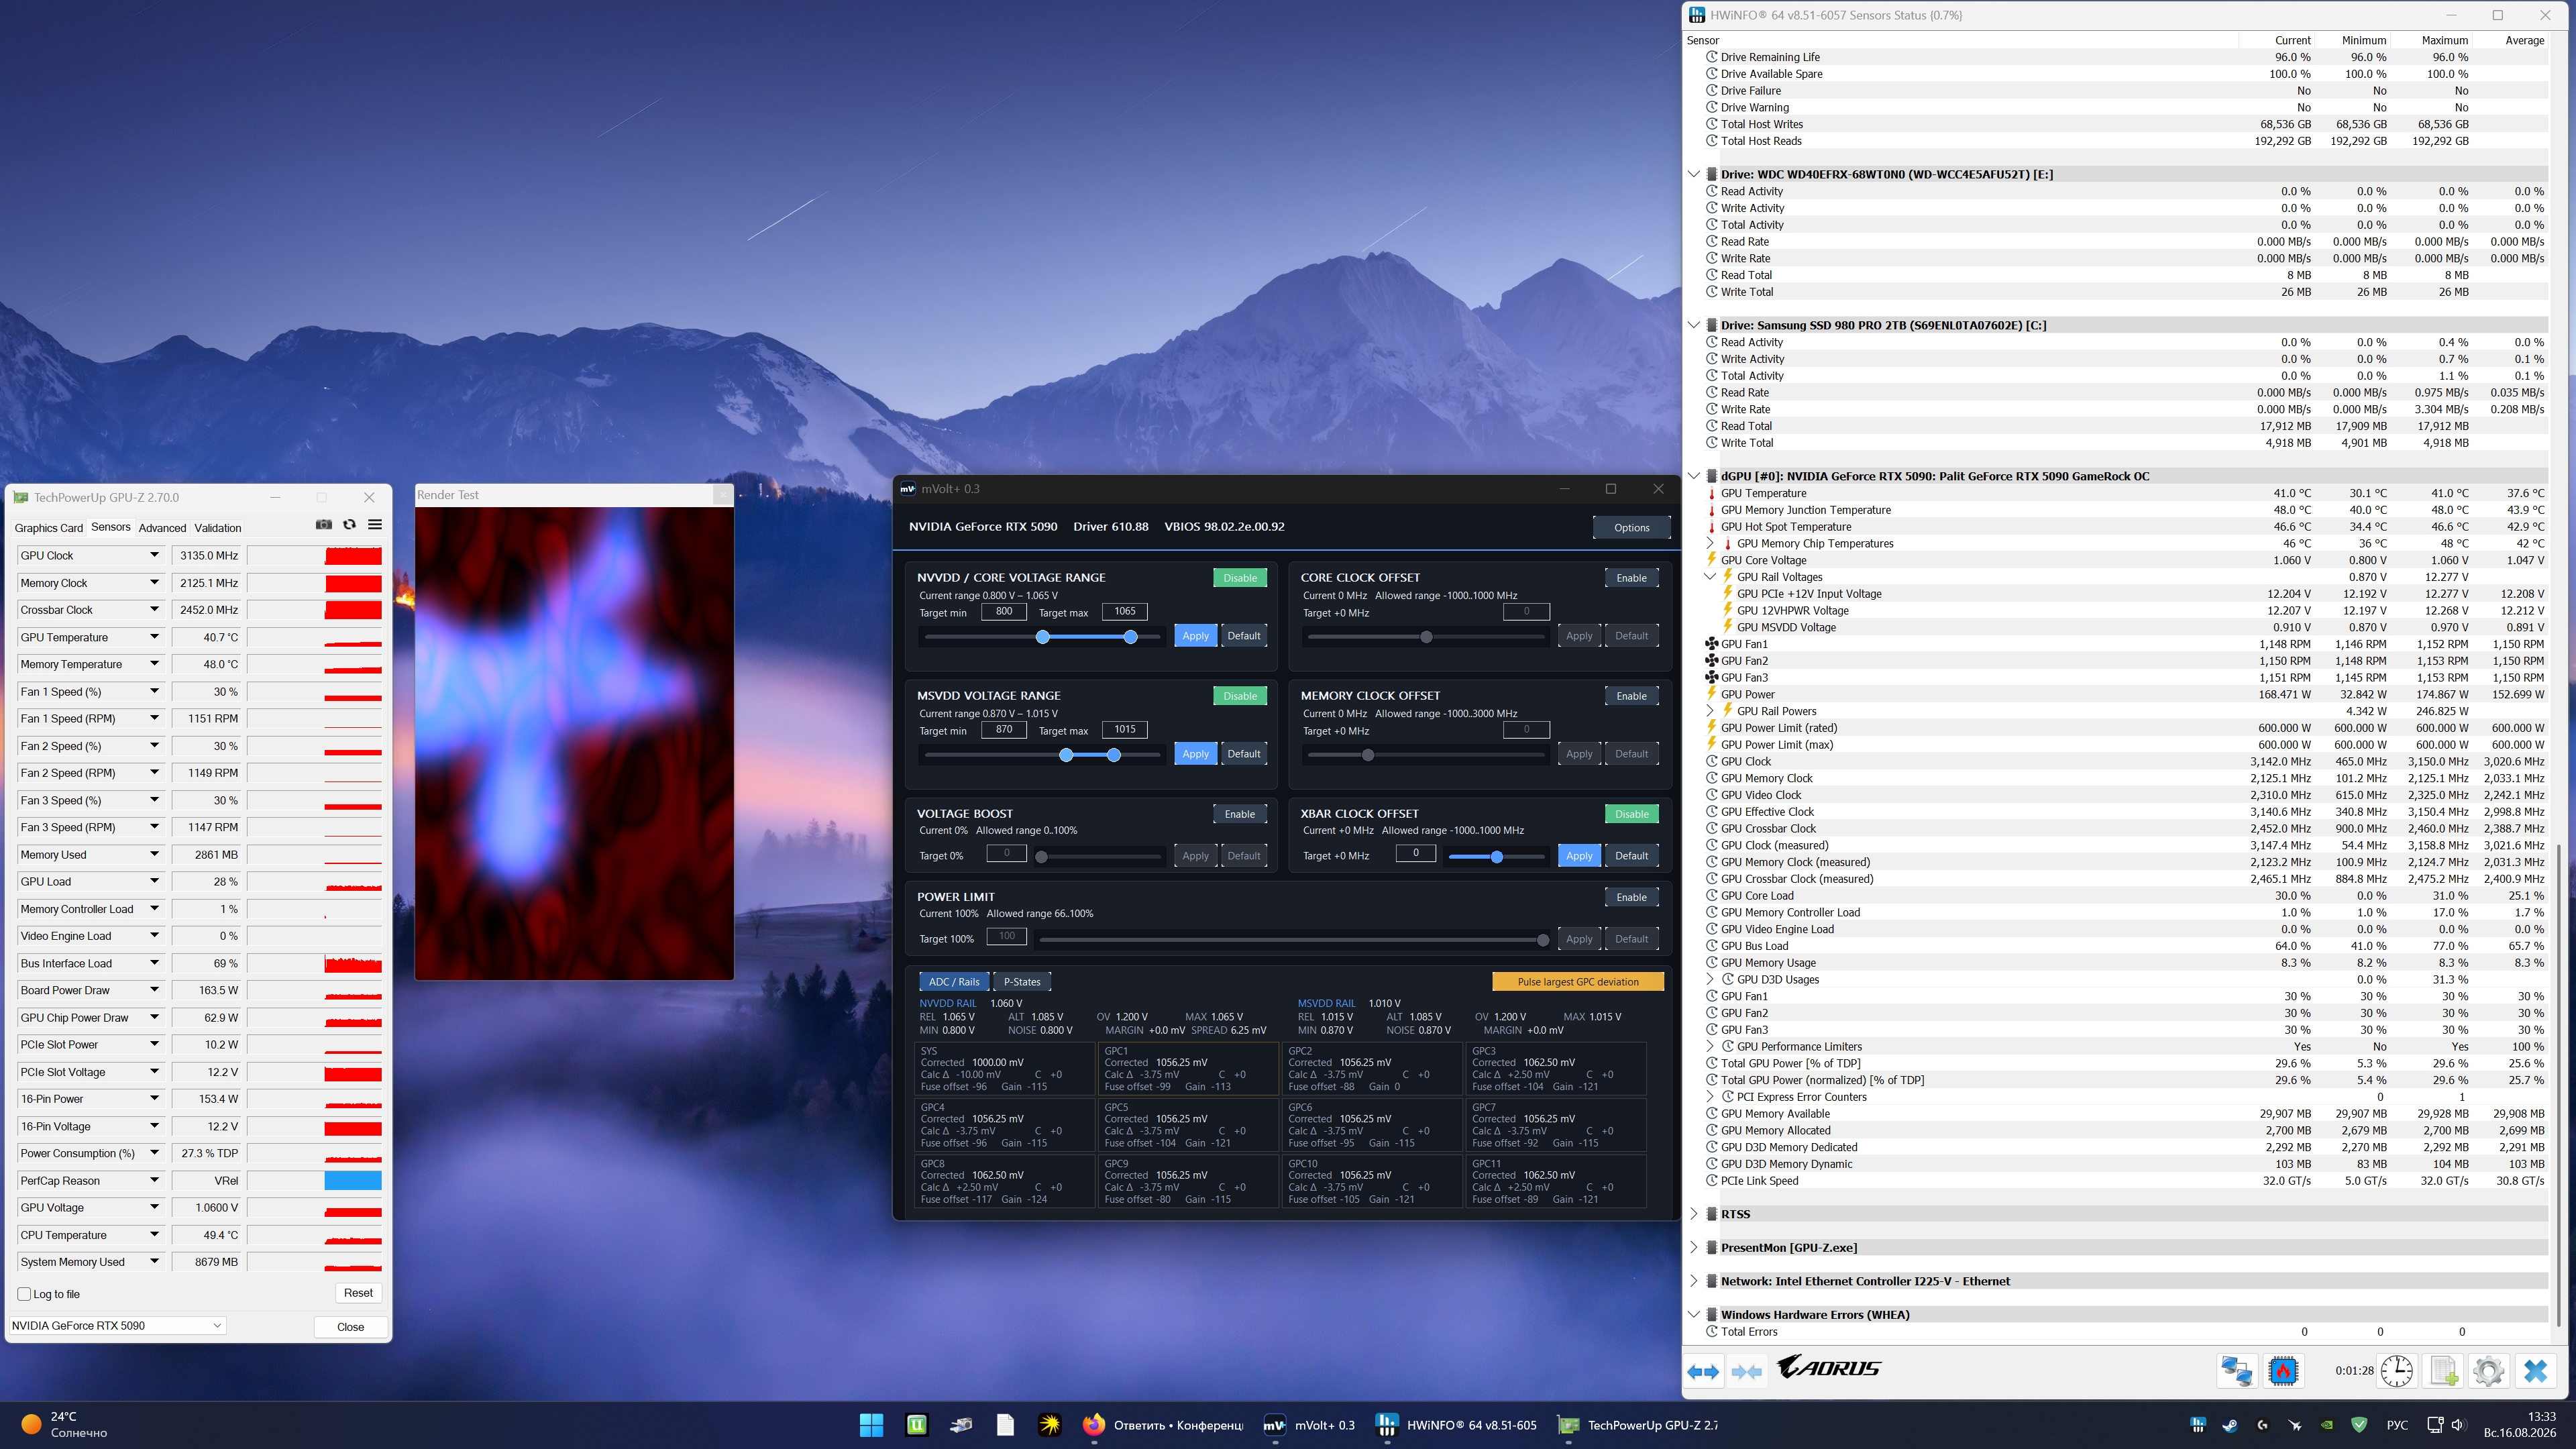Click the HWiNFO vertical scrollbar thumb
2576x1449 pixels.
coord(2558,1086)
